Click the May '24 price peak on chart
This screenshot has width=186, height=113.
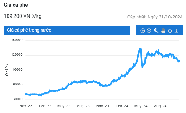(140, 48)
